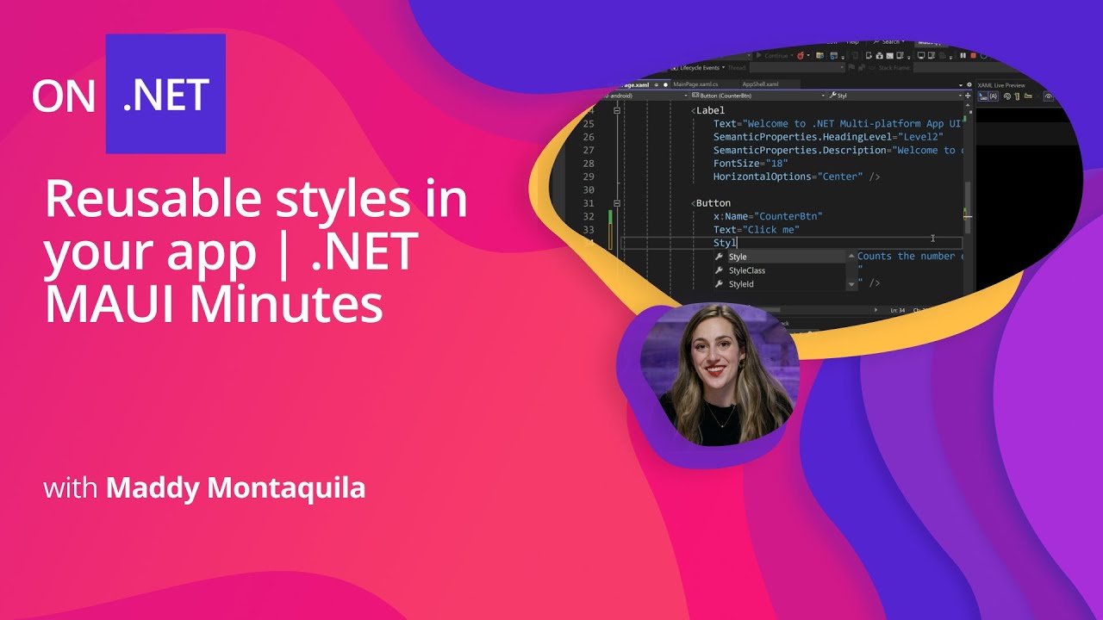Click the Hot Reload flame icon

click(801, 55)
